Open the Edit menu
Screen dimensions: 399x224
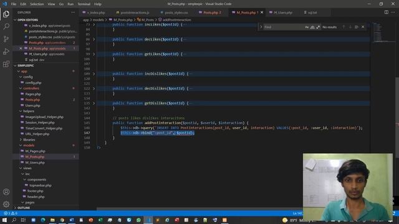tap(23, 4)
